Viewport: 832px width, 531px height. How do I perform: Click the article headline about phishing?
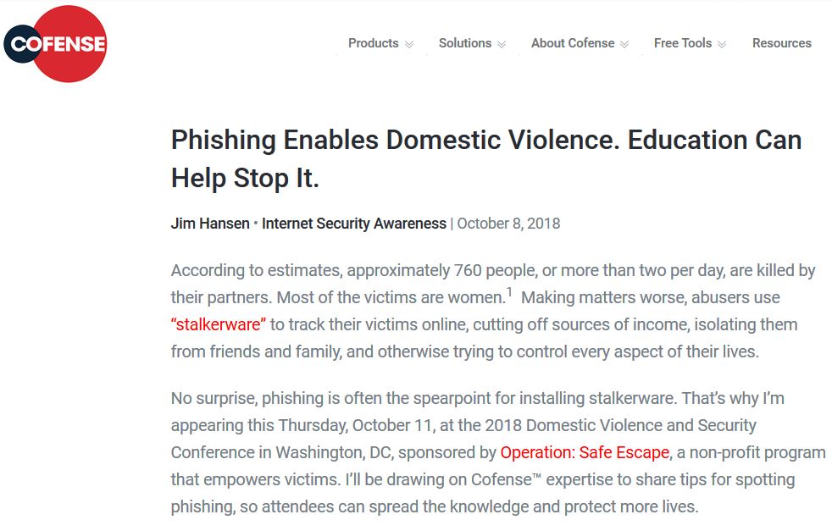click(485, 158)
